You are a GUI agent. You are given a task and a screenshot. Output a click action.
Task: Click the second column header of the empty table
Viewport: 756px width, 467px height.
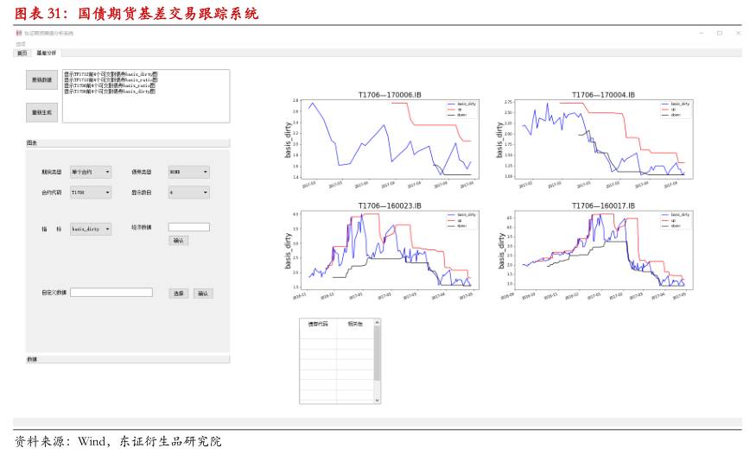click(355, 324)
